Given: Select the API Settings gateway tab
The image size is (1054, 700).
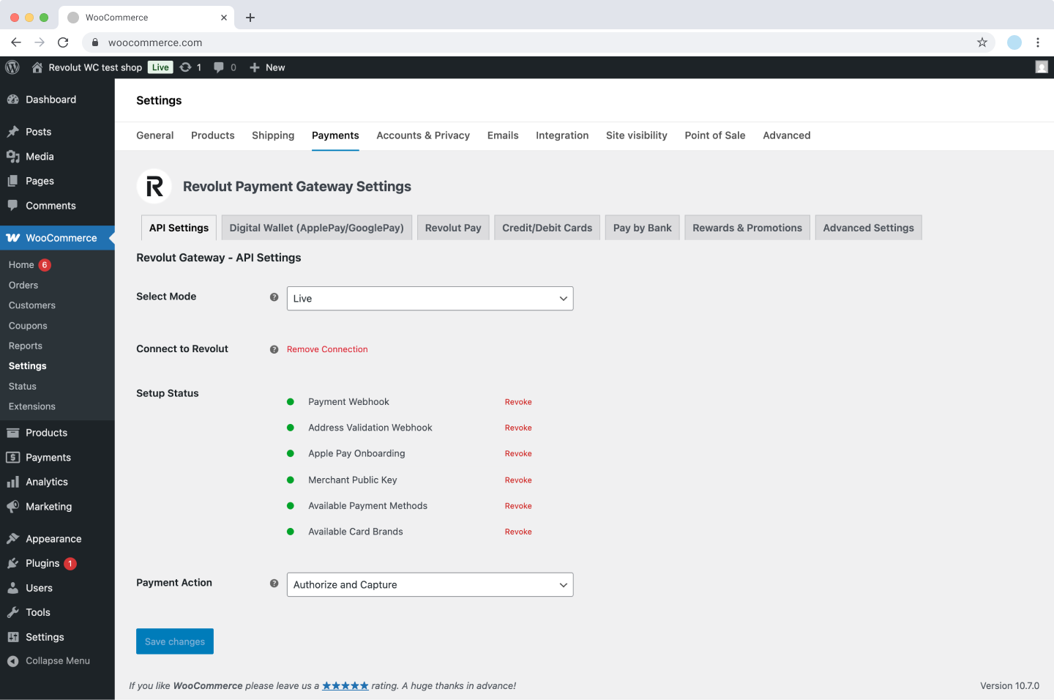Looking at the screenshot, I should 179,228.
